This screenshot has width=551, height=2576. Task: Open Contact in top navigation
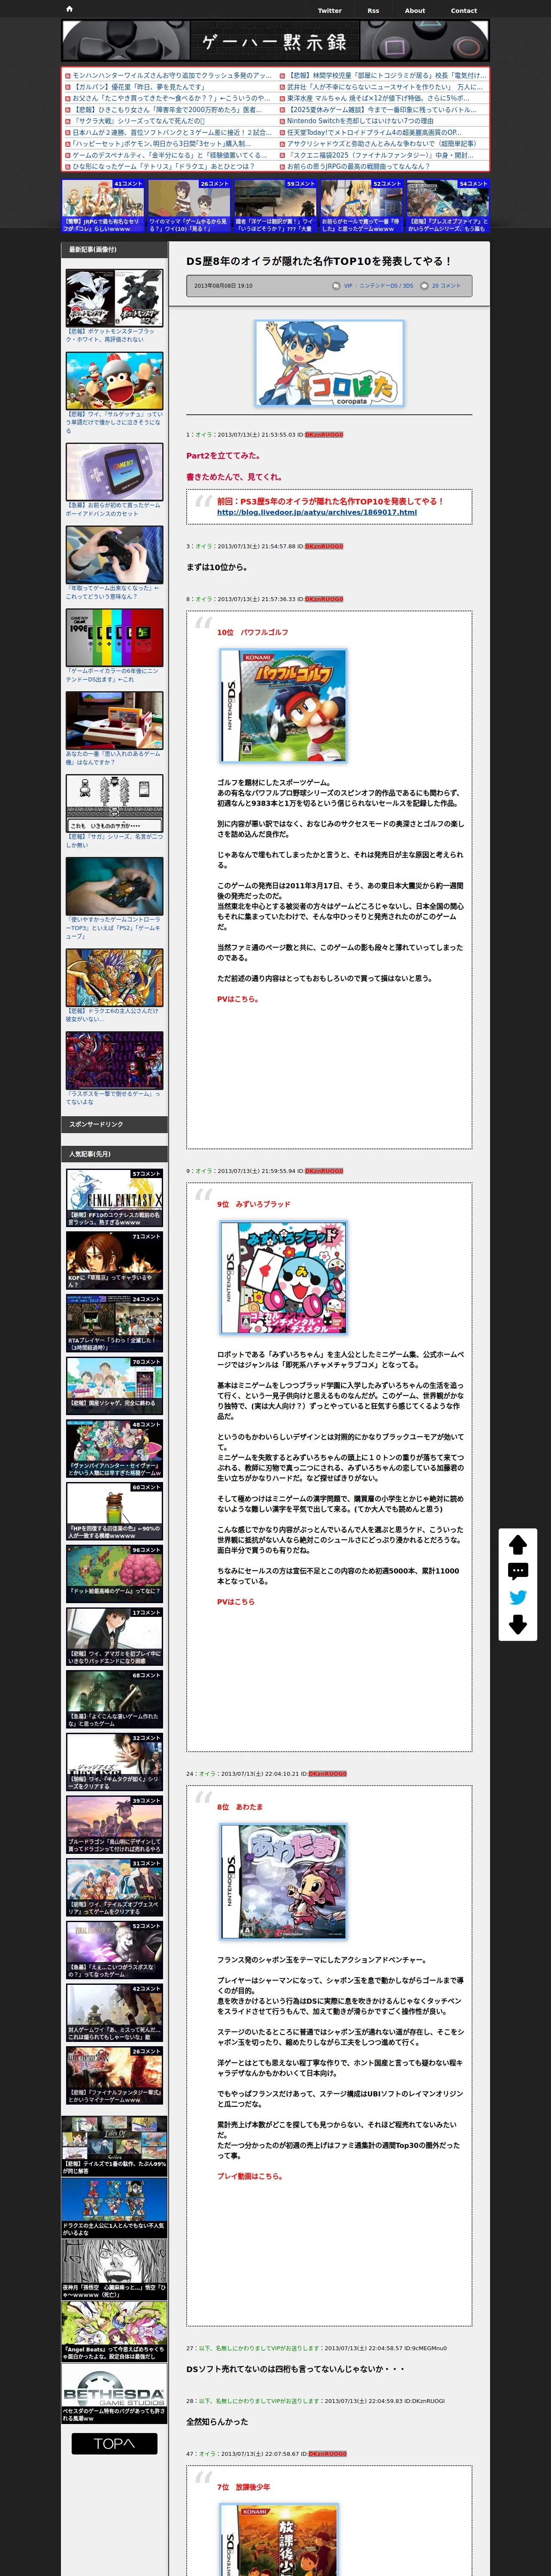(463, 11)
